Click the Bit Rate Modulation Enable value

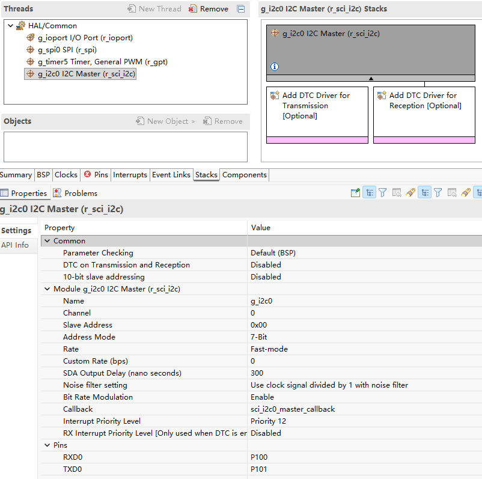(x=262, y=397)
